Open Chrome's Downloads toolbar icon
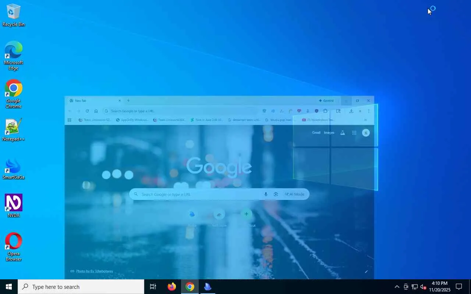471x294 pixels. tap(351, 111)
